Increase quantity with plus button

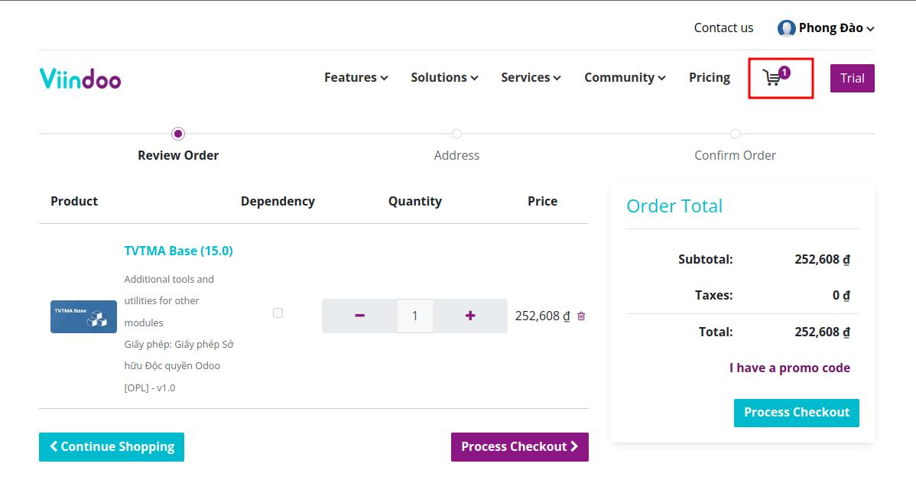(470, 316)
